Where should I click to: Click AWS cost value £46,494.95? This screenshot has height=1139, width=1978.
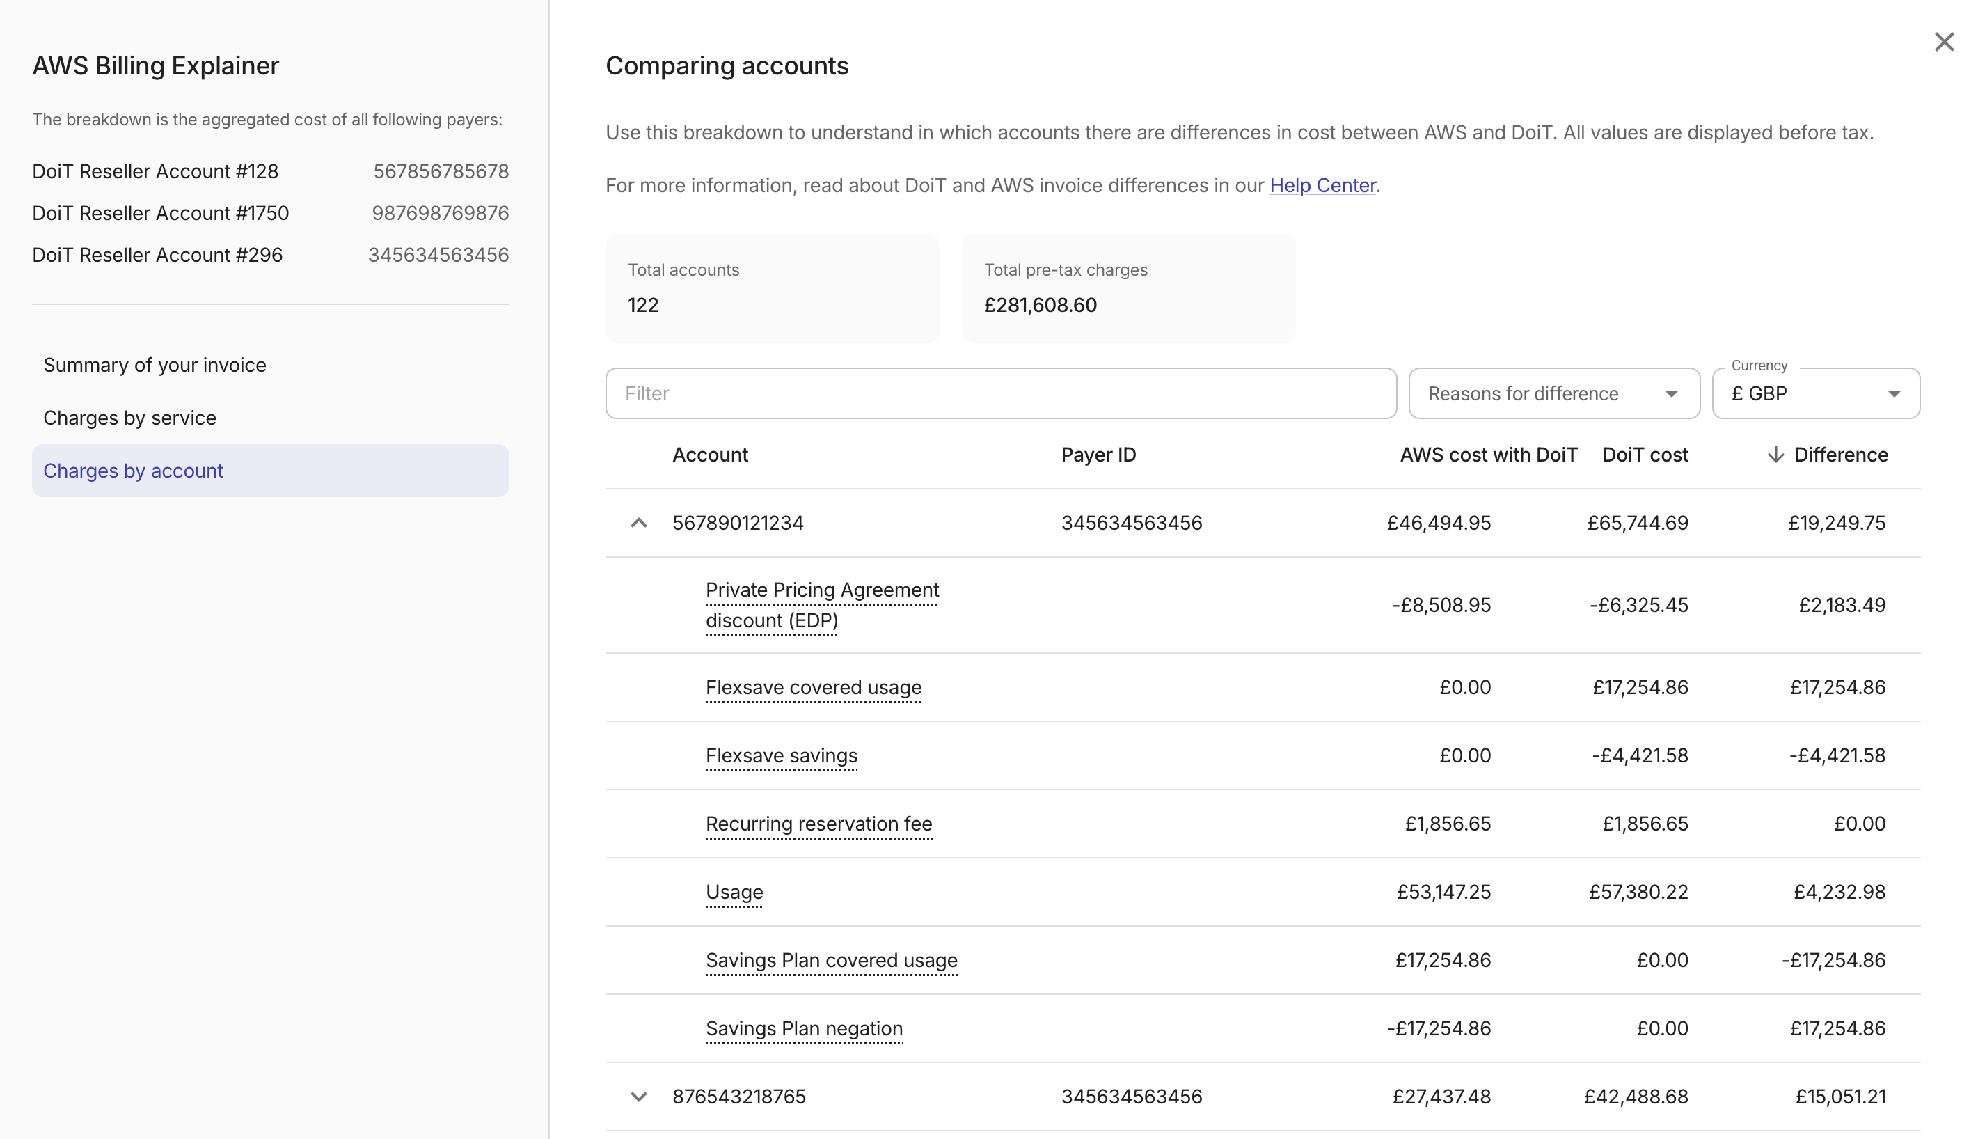(x=1439, y=523)
